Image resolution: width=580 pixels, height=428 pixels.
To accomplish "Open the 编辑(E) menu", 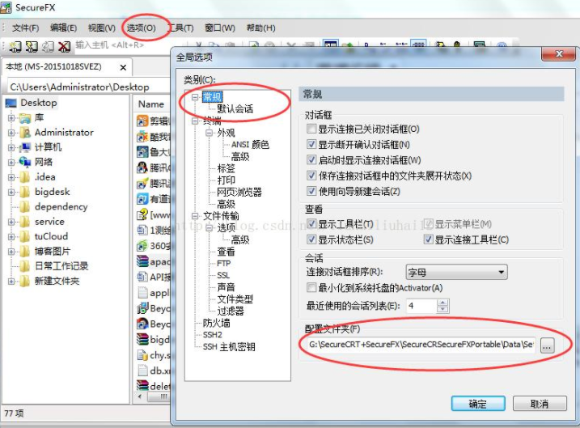I will [63, 28].
